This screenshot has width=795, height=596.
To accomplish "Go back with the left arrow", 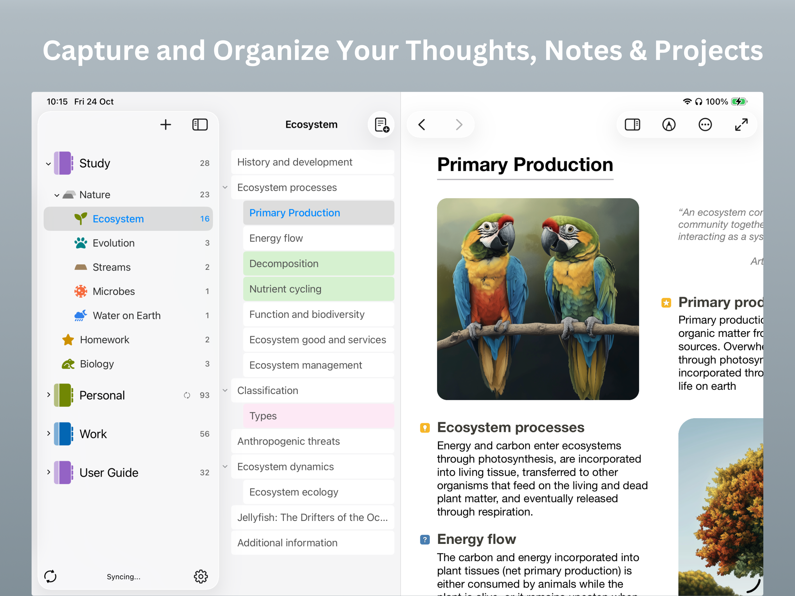I will (422, 125).
